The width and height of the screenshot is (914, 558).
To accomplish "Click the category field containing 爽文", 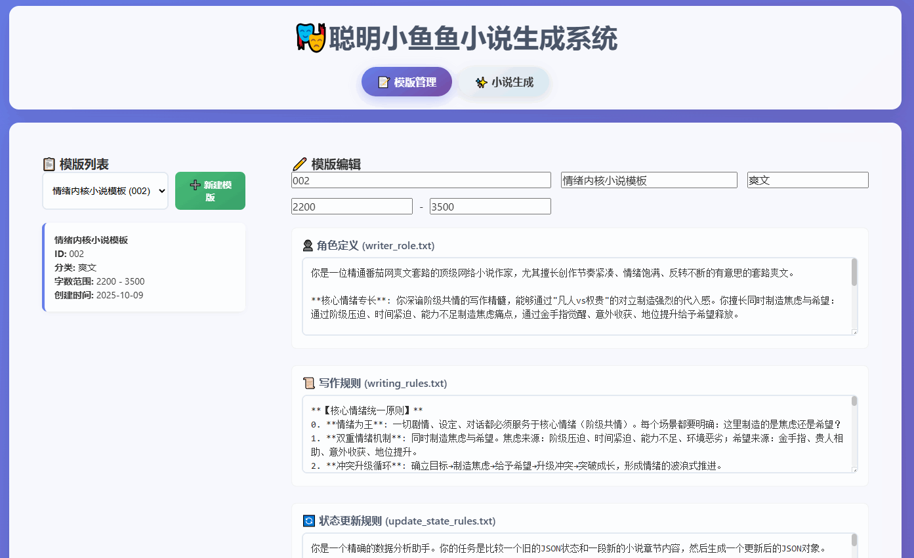I will [807, 180].
